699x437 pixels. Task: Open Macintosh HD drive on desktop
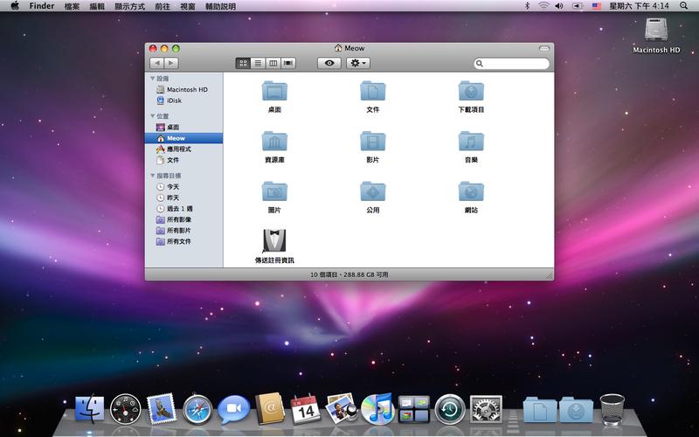click(656, 30)
